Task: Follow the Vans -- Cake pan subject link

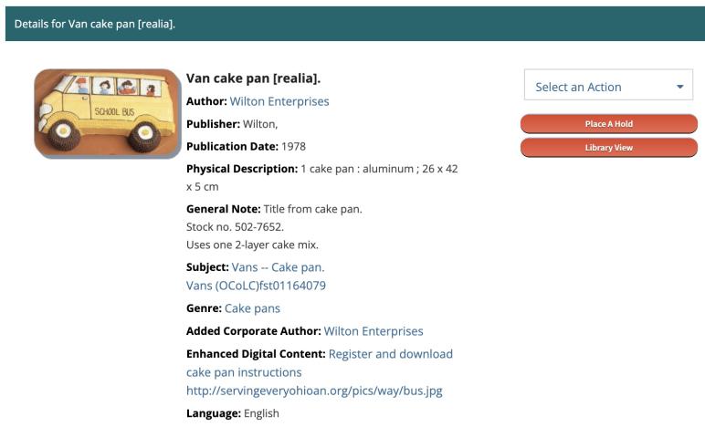Action: coord(278,267)
